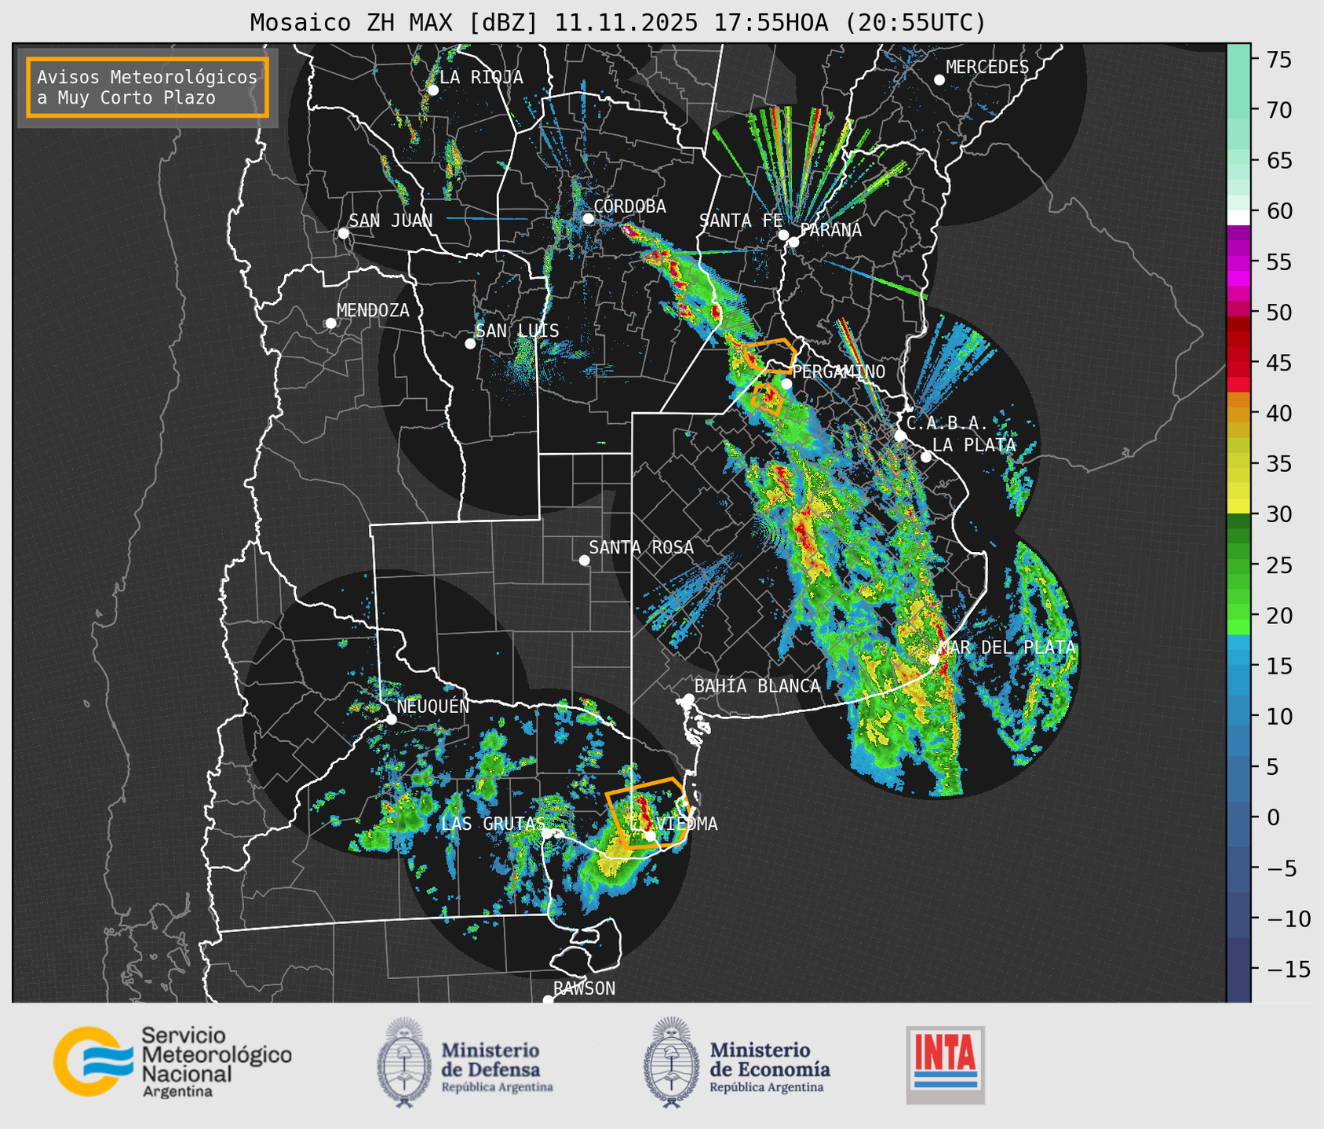Viewport: 1324px width, 1129px height.
Task: Click the RAWSON city label
Action: click(585, 988)
